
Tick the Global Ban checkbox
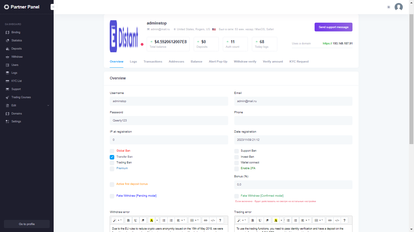tap(112, 151)
